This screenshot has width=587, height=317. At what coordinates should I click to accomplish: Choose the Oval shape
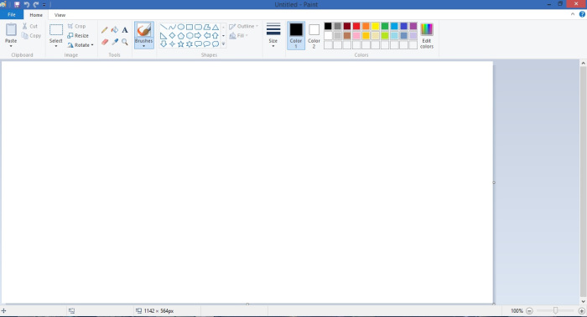[181, 27]
